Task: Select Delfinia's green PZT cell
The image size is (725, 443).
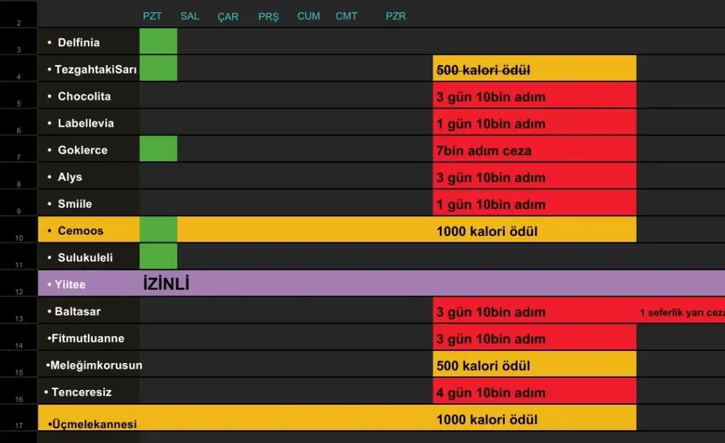Action: coord(158,42)
